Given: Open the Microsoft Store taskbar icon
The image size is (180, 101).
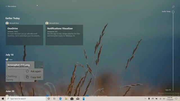Looking at the screenshot, I should [x=72, y=98].
